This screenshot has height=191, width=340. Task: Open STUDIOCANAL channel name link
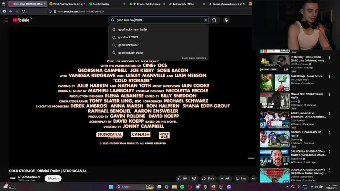[x=28, y=177]
